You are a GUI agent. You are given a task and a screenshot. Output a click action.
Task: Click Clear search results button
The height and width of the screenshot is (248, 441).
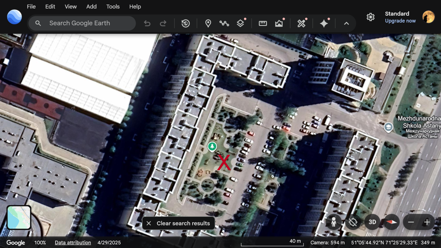[x=179, y=223]
